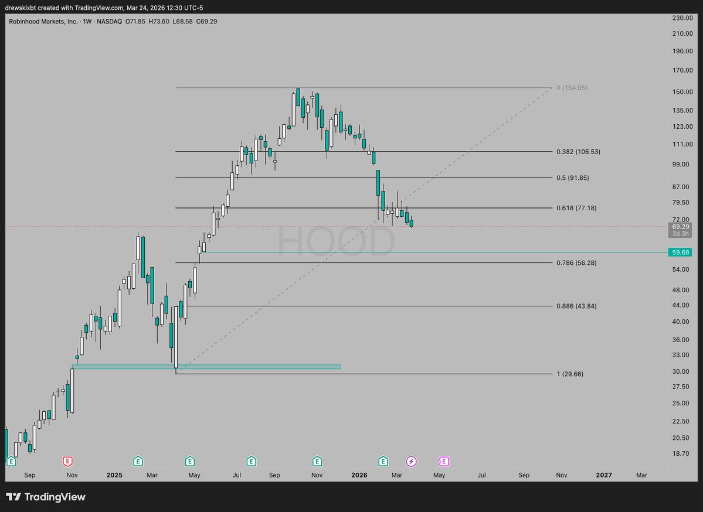Click the 2026 label on the time axis
Screen dimensions: 703x512
[359, 475]
